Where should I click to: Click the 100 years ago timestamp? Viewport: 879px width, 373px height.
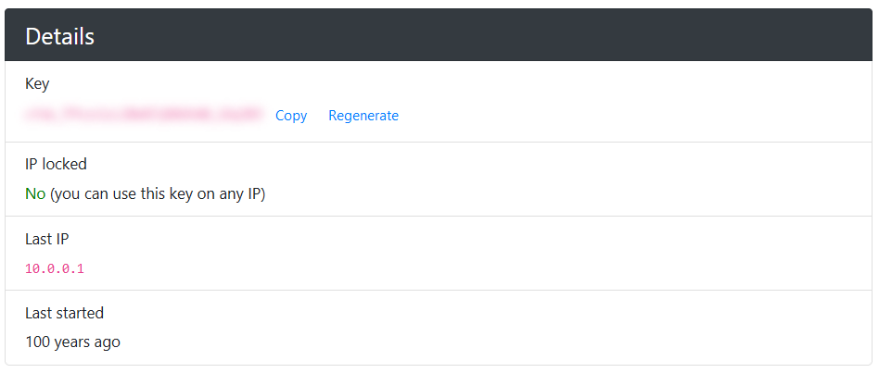tap(72, 342)
